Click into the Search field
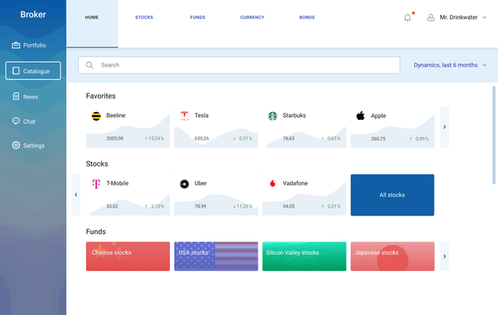Viewport: 498px width, 315px height. (239, 65)
